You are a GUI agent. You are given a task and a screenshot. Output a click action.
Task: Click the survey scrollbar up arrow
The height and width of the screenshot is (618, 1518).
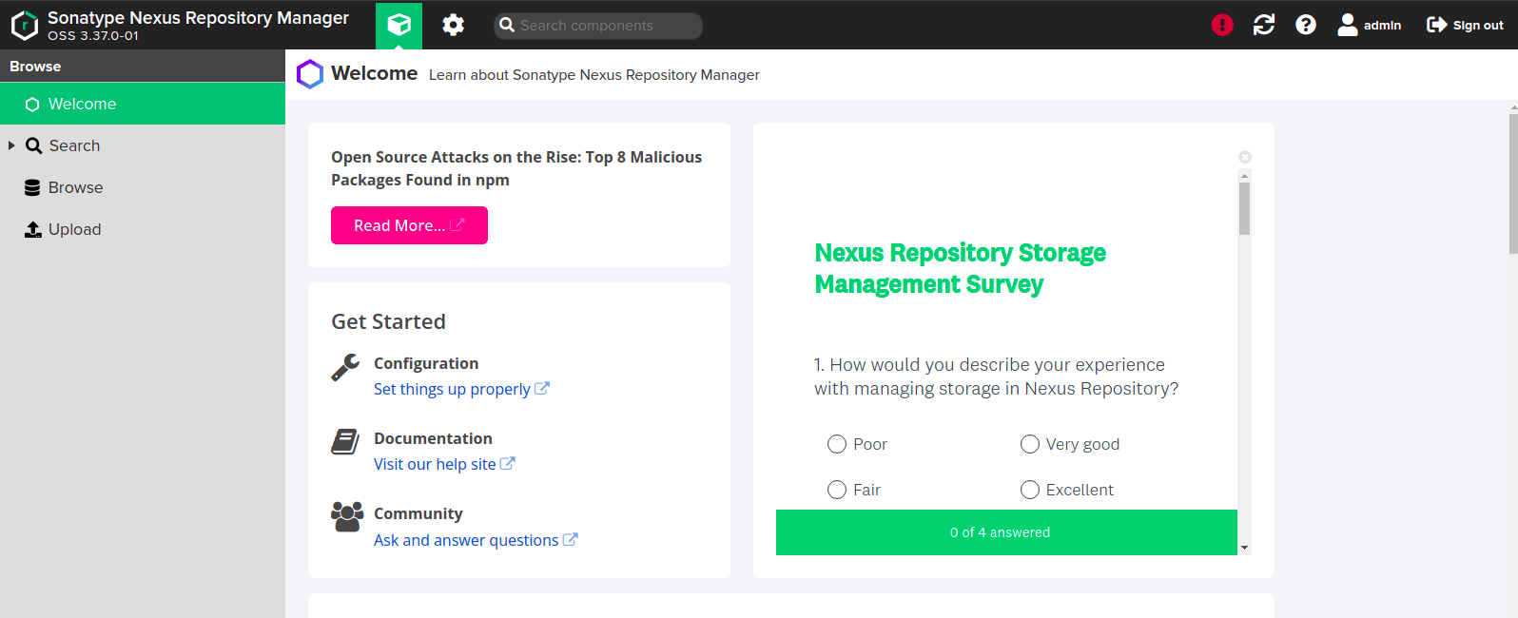(x=1244, y=176)
